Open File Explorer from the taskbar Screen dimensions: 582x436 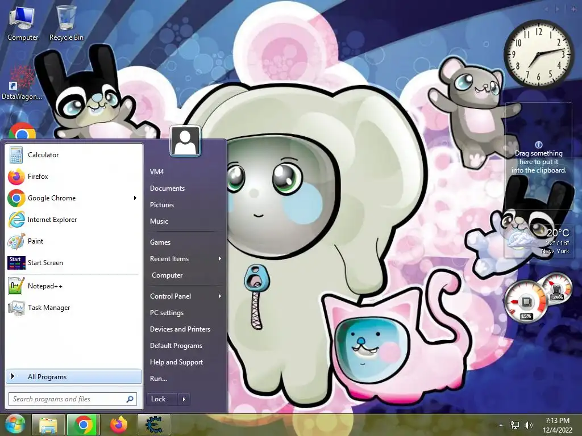click(x=48, y=425)
